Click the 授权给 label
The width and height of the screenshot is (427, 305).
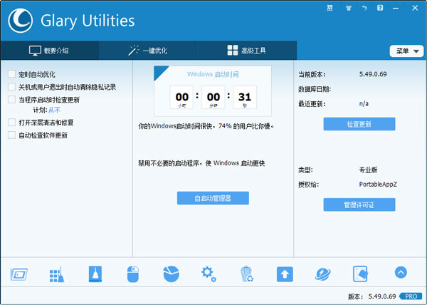308,185
